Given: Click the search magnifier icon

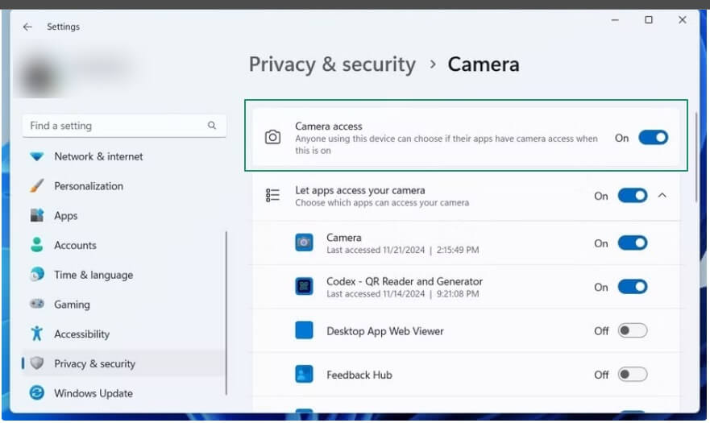Looking at the screenshot, I should (x=212, y=126).
